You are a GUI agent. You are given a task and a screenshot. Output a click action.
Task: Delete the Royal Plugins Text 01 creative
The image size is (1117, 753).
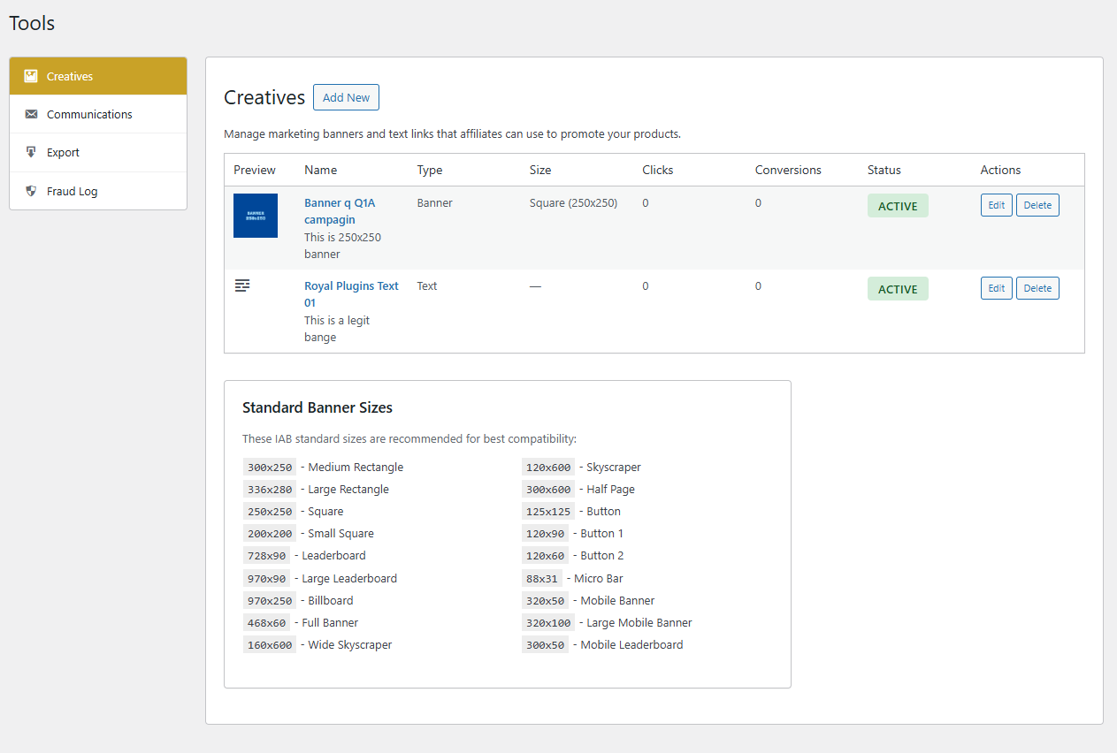coord(1037,288)
